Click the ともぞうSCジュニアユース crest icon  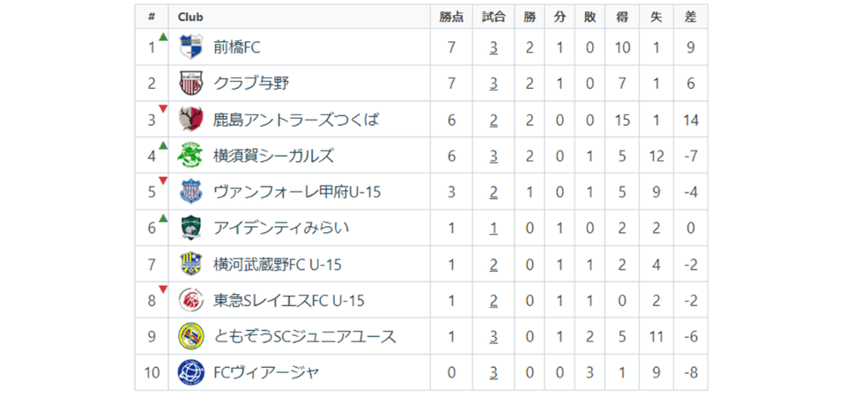pyautogui.click(x=191, y=336)
